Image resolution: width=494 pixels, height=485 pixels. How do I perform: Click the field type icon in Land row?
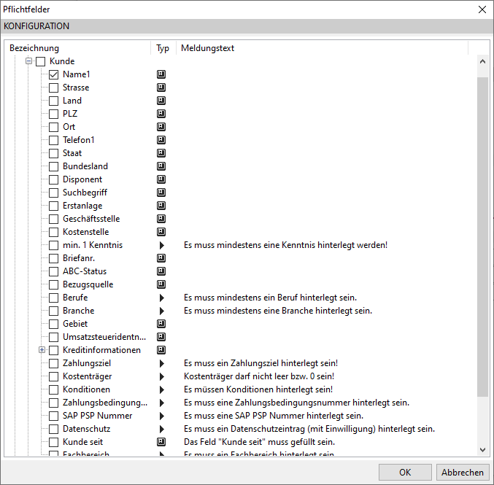pyautogui.click(x=161, y=101)
